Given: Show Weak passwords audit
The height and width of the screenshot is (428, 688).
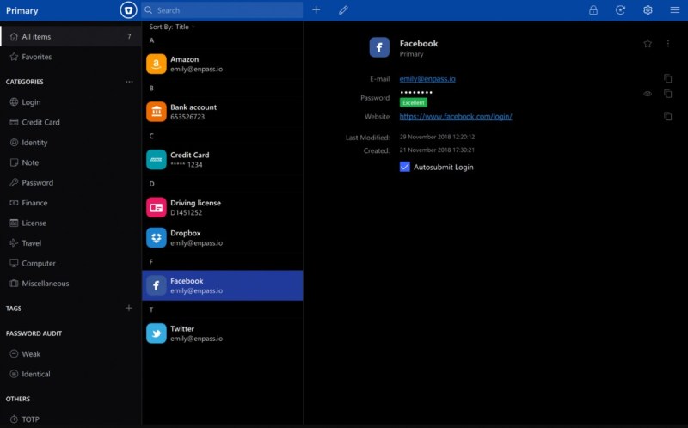Looking at the screenshot, I should pyautogui.click(x=71, y=354).
